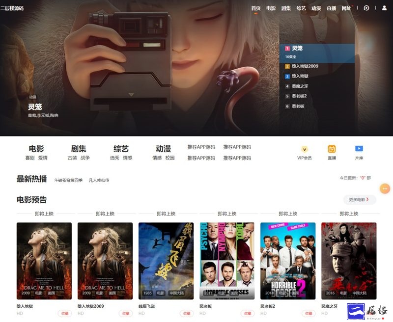Select 灵笼 ranked 1 in banner list

coord(317,53)
